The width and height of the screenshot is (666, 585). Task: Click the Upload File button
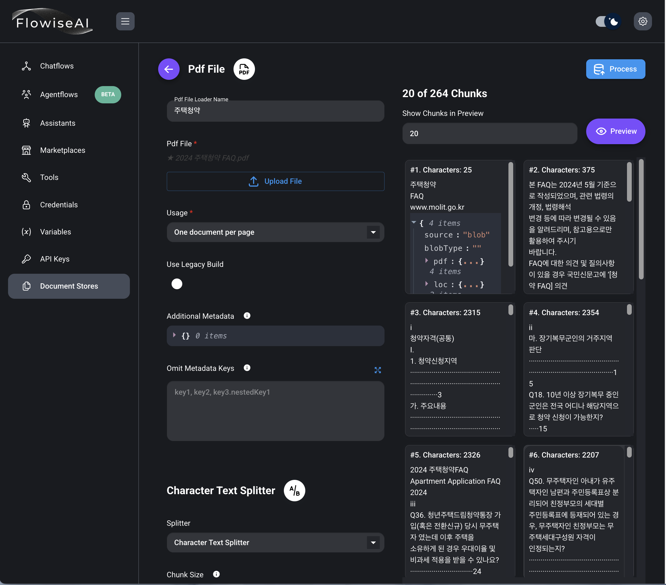click(x=275, y=181)
